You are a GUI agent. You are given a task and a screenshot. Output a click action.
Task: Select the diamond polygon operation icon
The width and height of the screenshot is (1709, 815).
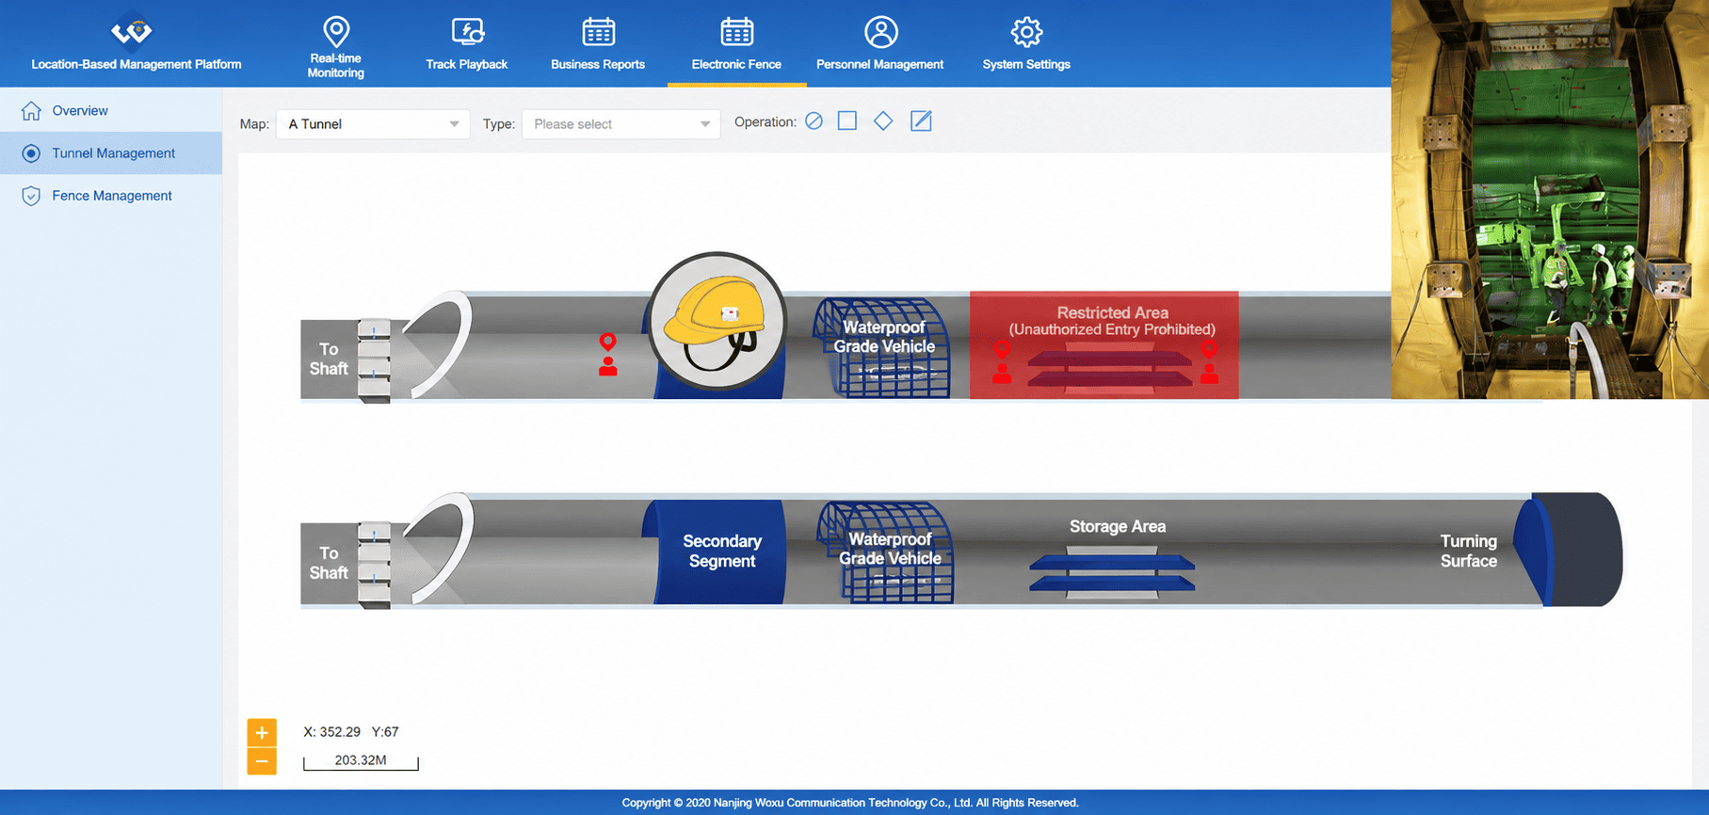click(x=883, y=121)
